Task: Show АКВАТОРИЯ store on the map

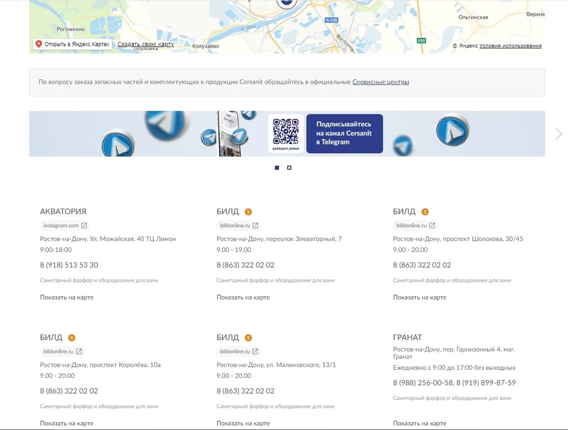Action: 67,298
